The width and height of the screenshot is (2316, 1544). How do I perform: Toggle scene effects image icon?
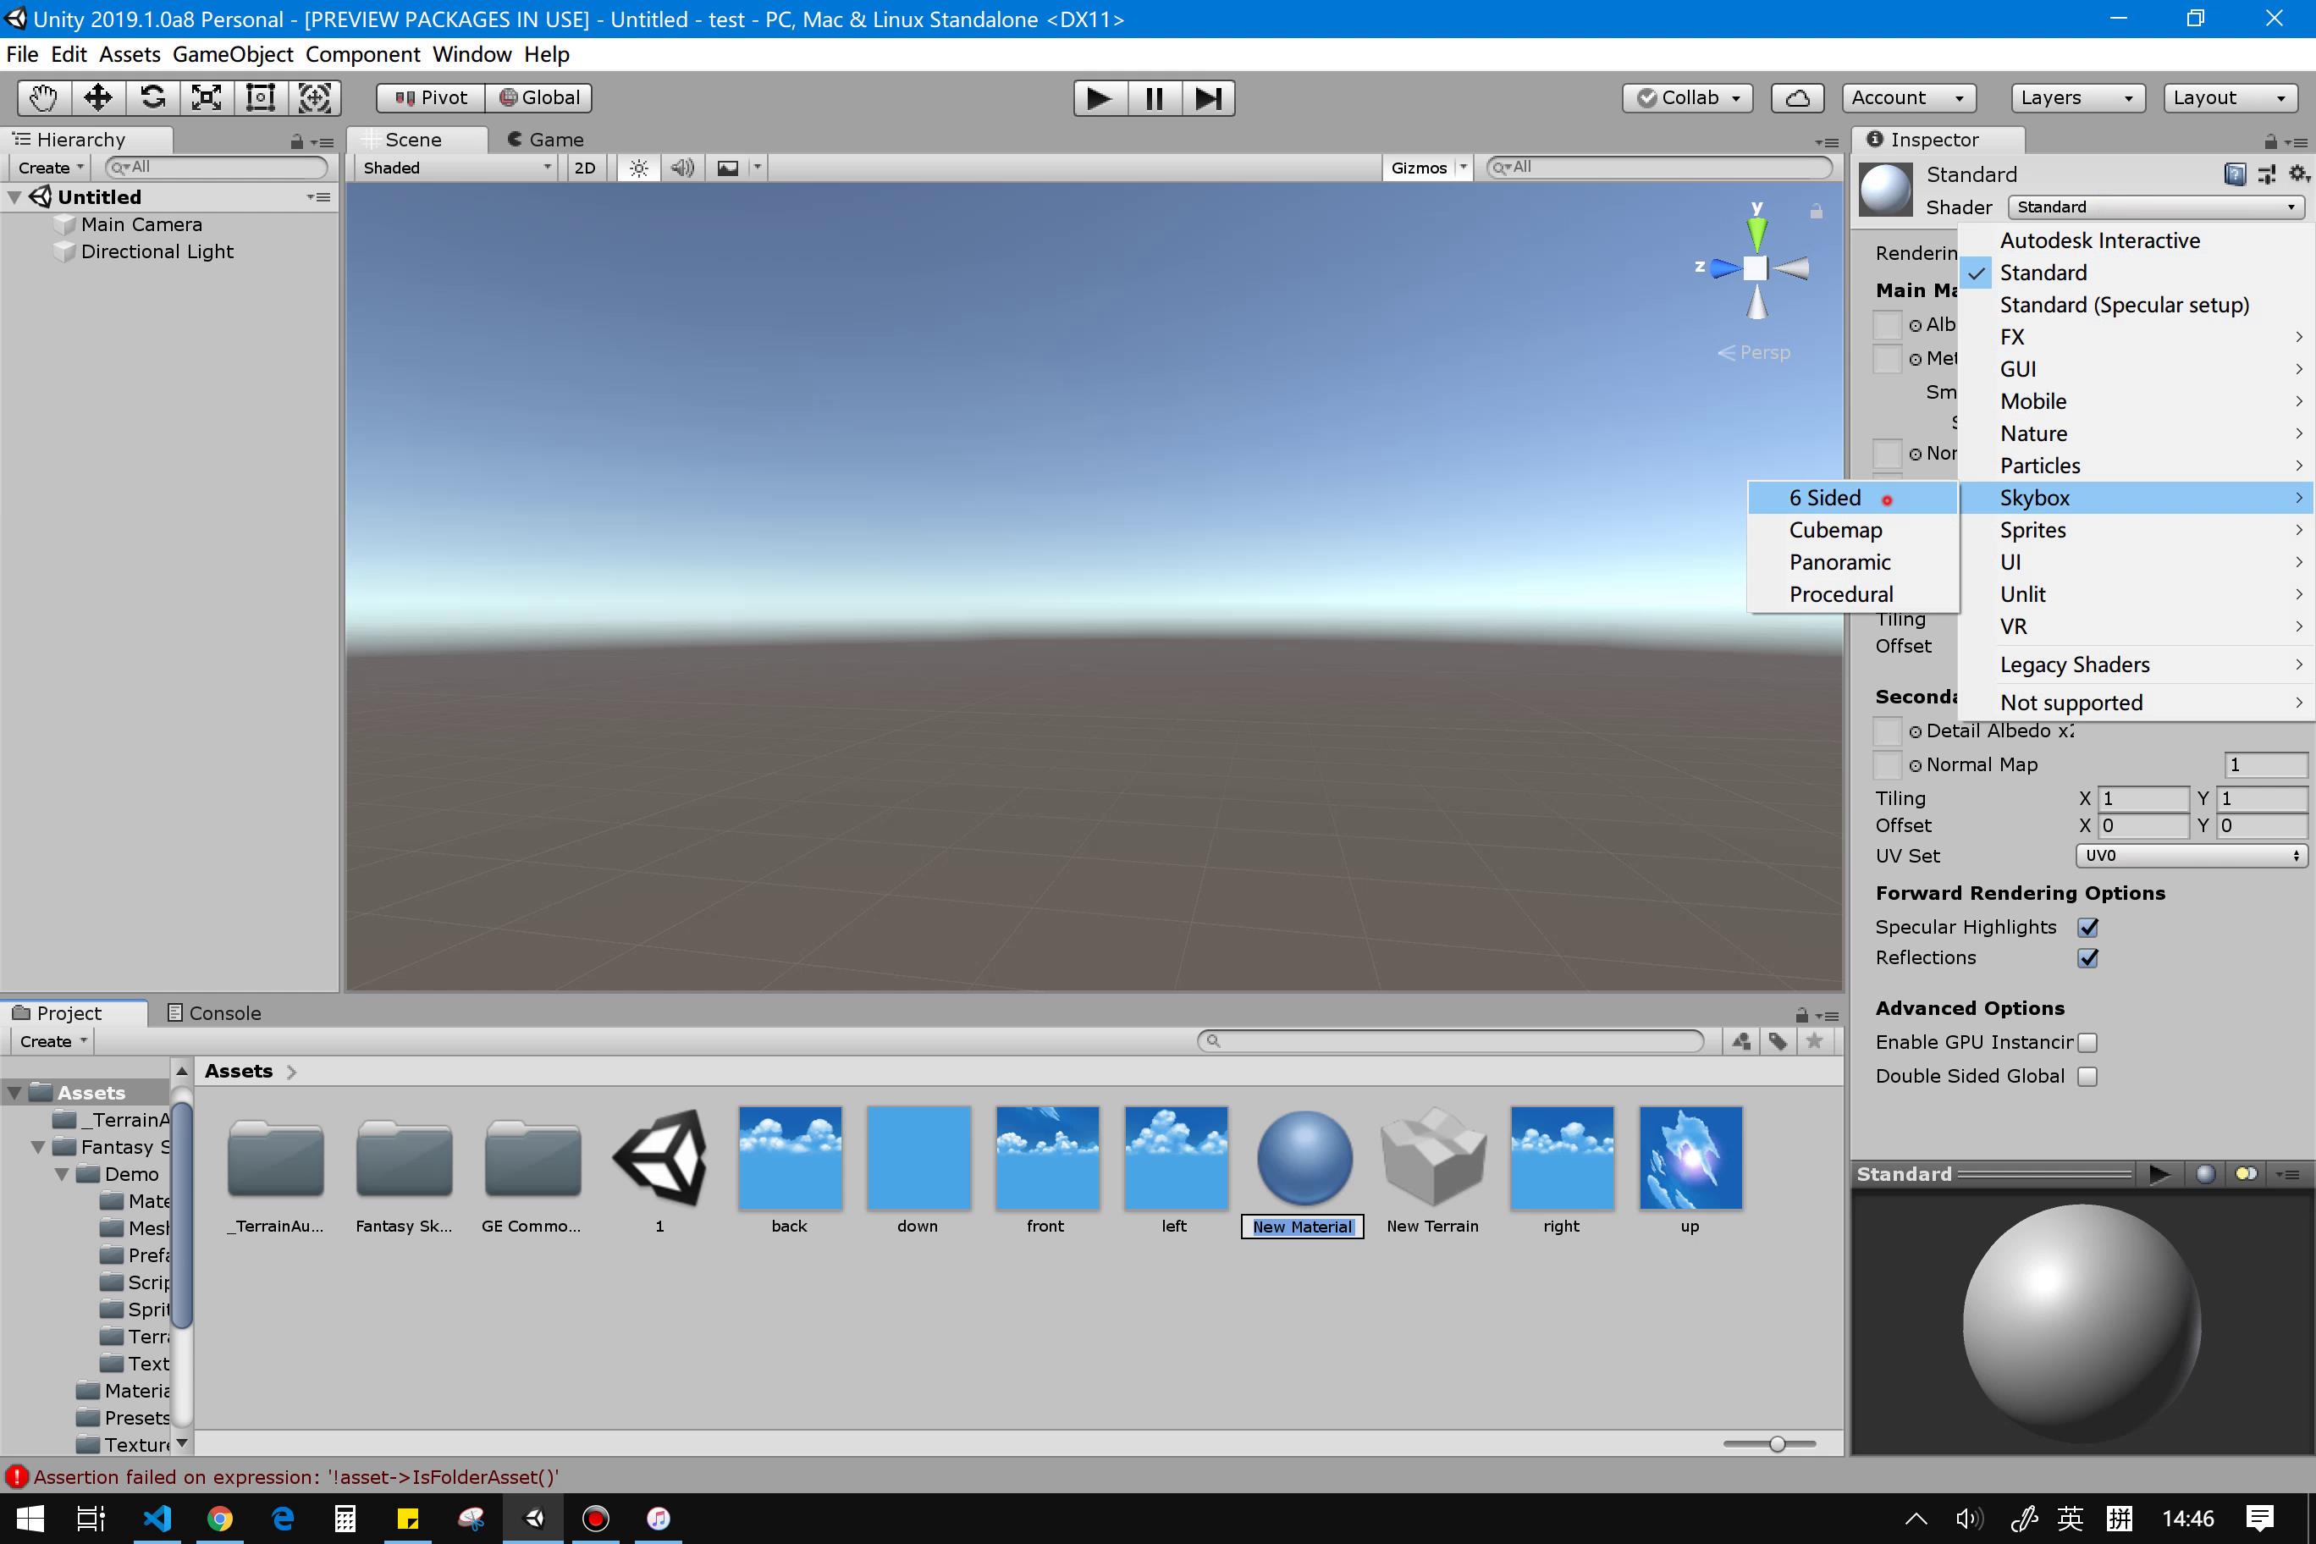point(728,168)
